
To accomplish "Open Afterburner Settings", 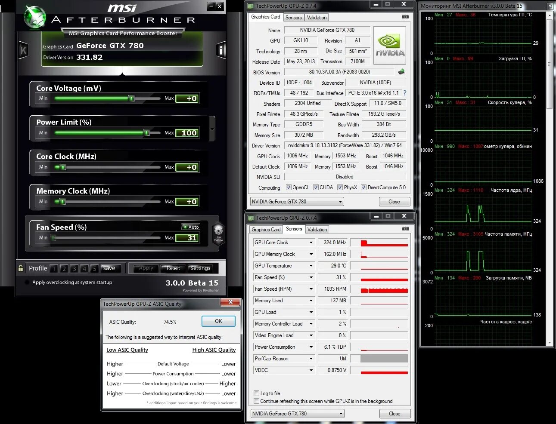I will click(200, 268).
